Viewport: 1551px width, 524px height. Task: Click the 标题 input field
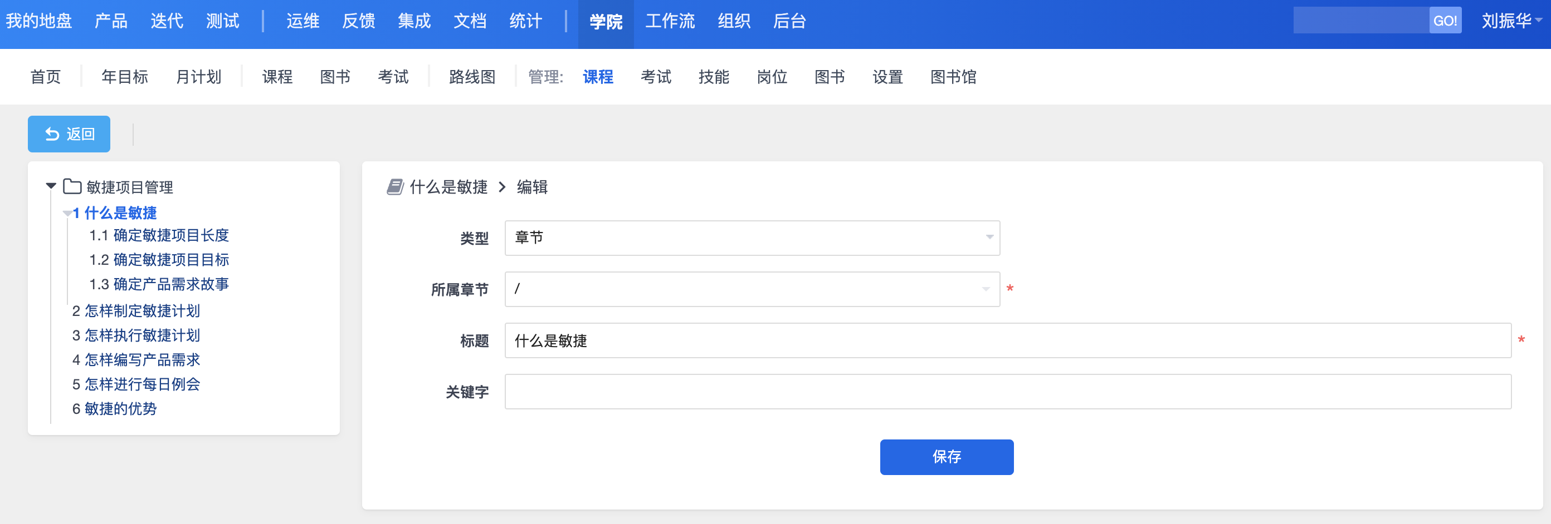(1007, 341)
